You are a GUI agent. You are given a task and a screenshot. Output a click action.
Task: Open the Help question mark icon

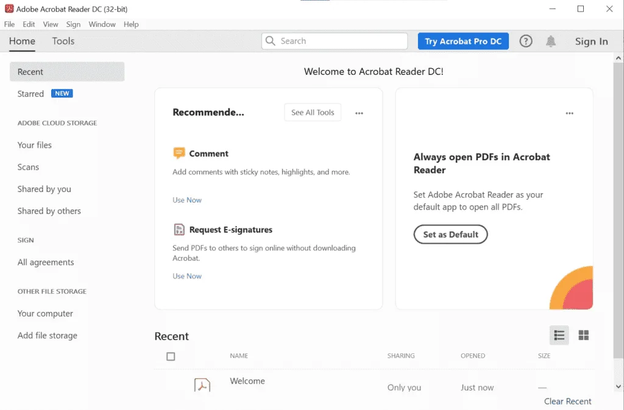[x=526, y=41]
